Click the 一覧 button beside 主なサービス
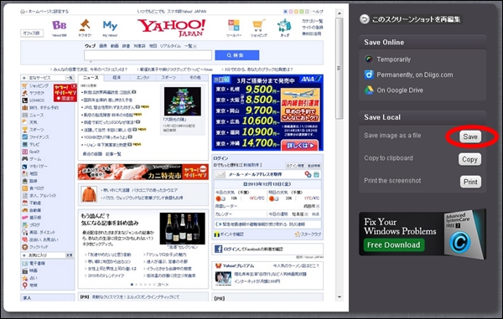The height and width of the screenshot is (319, 503). point(70,78)
